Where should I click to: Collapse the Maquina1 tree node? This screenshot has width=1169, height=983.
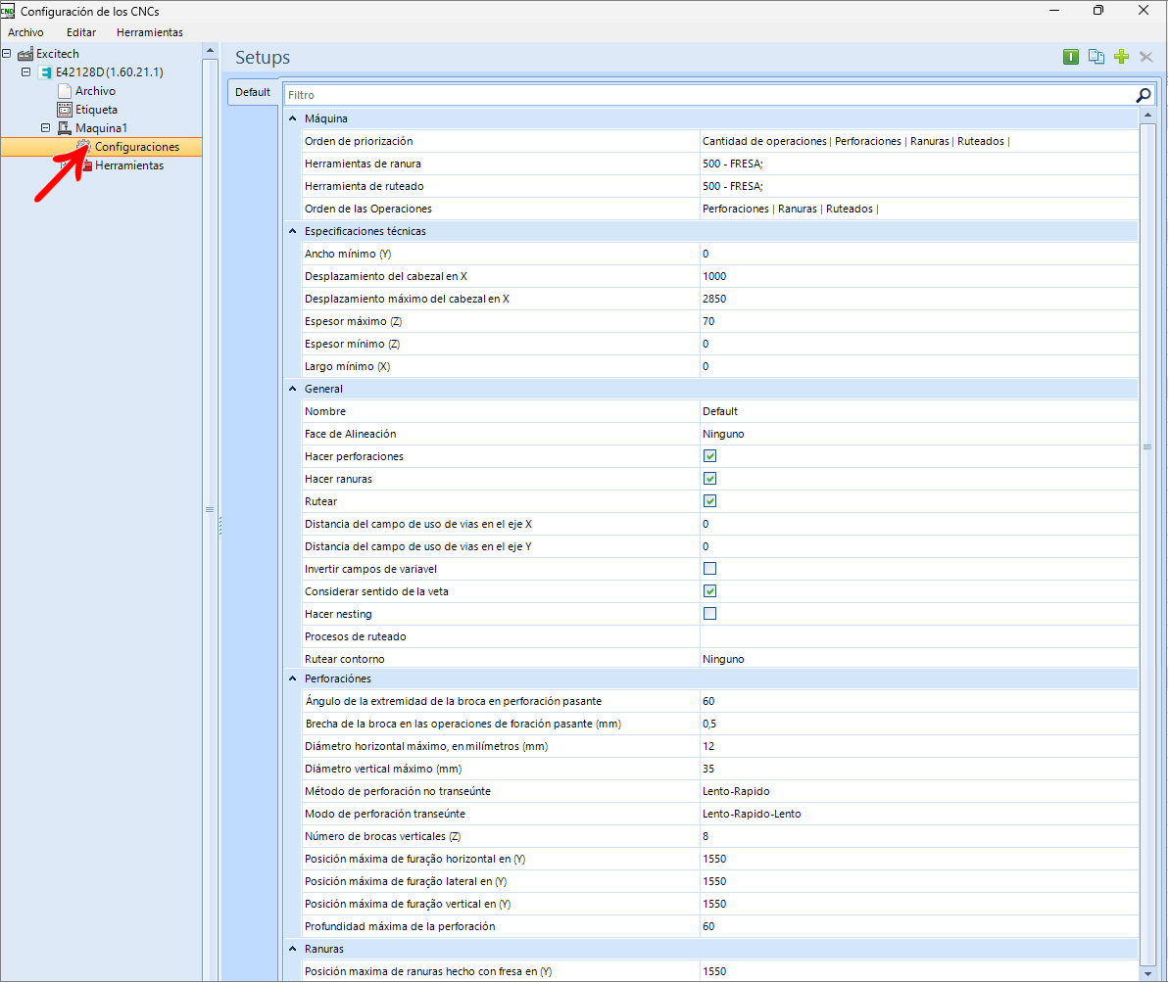click(45, 128)
